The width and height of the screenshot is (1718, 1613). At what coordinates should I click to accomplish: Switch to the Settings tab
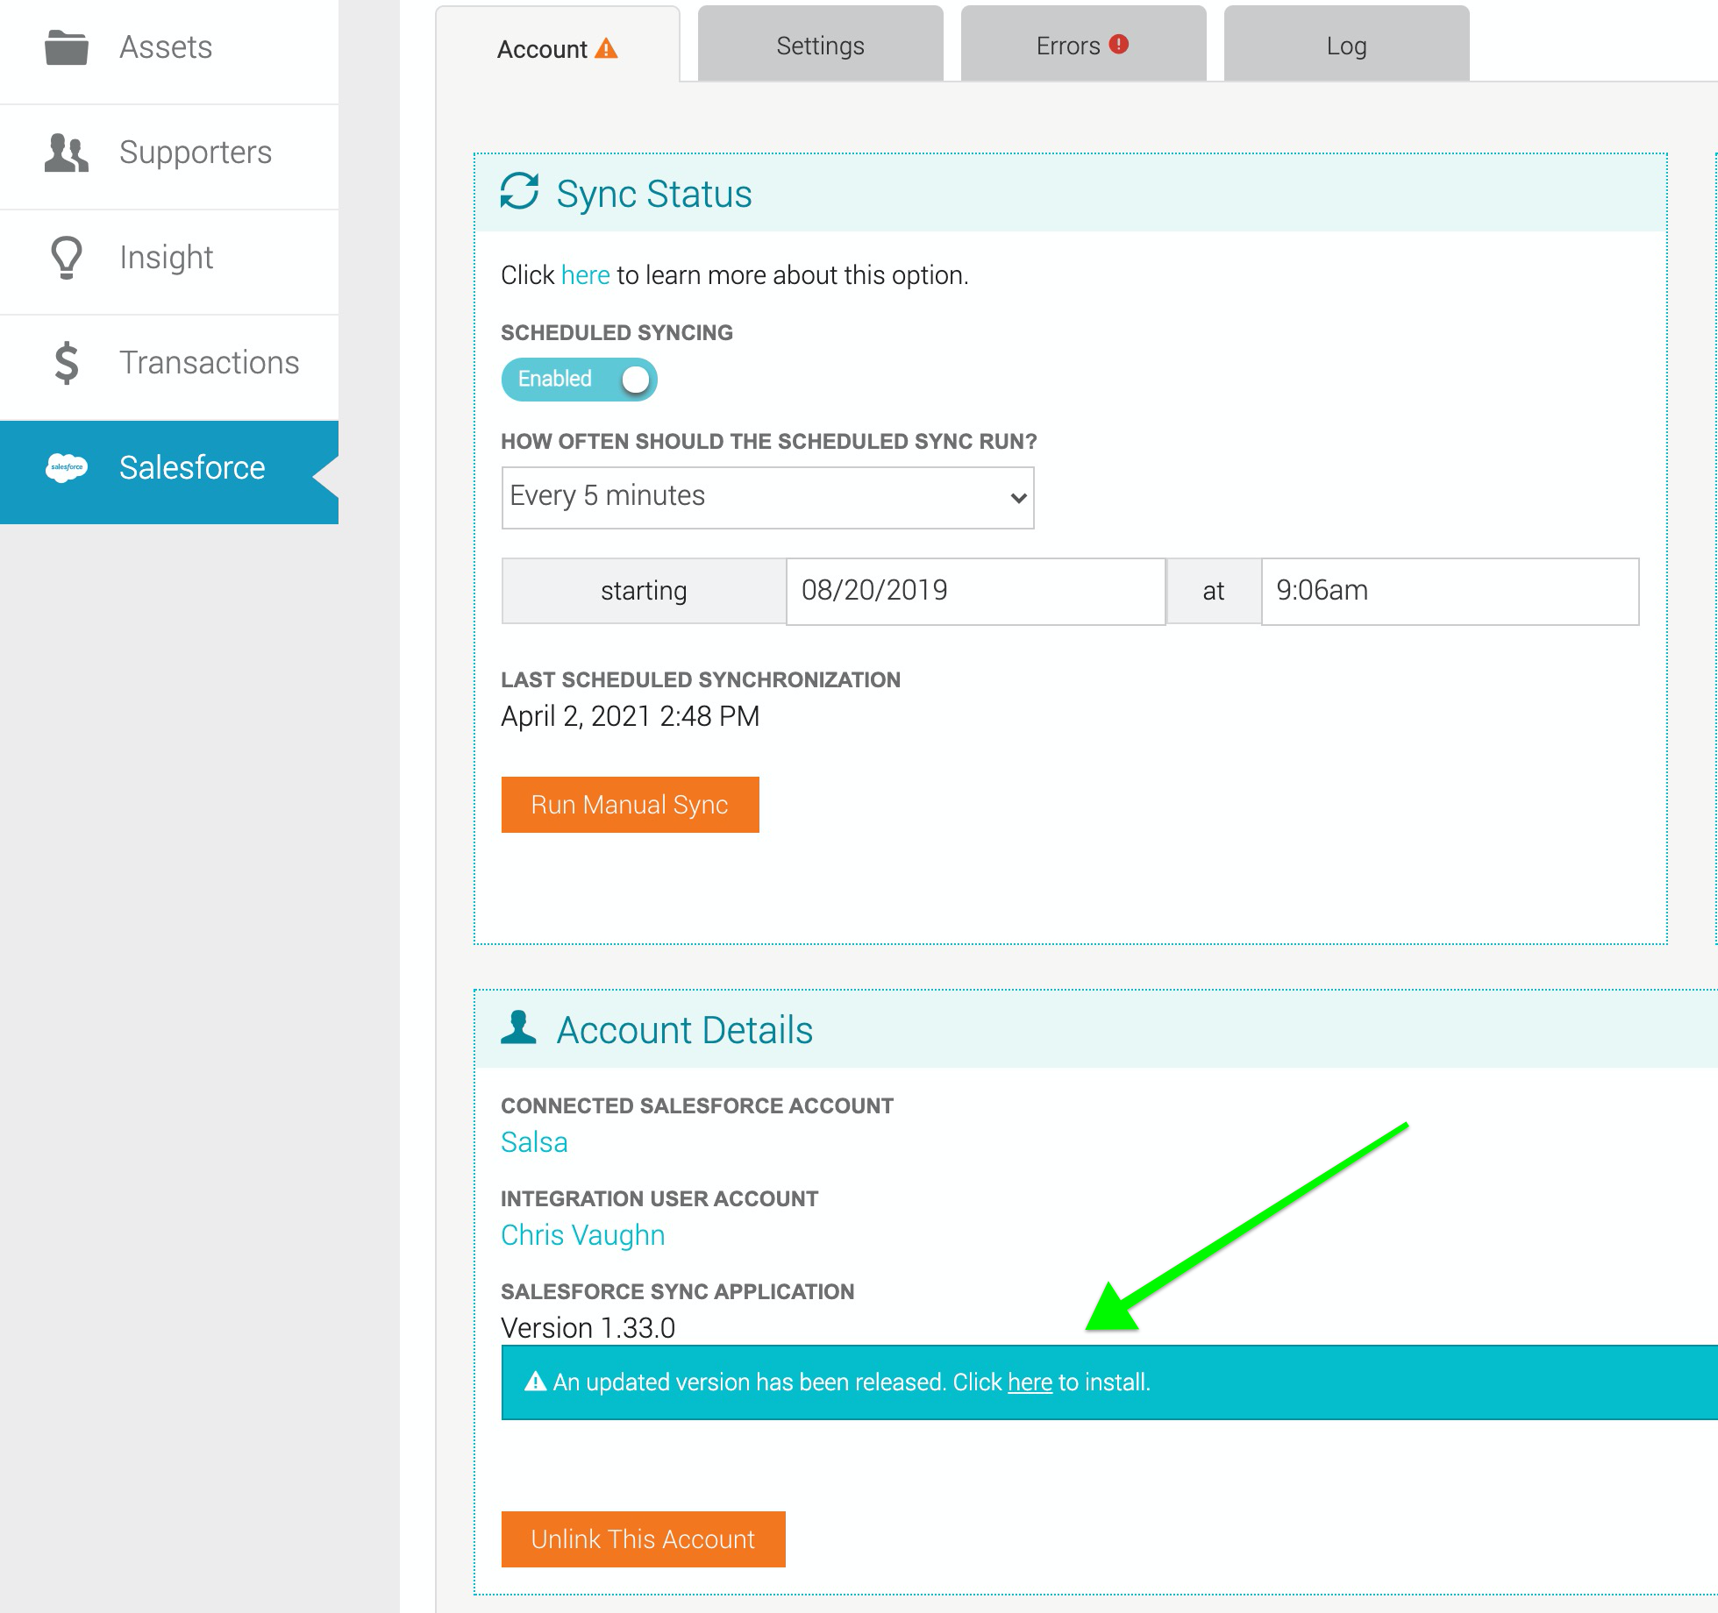pyautogui.click(x=821, y=46)
